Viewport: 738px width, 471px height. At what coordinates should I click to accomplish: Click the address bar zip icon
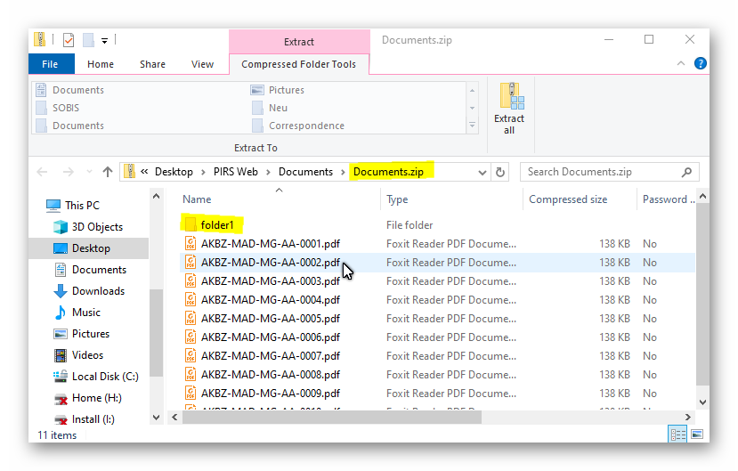coord(130,172)
